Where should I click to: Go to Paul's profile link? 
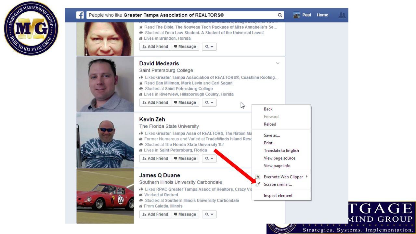tap(306, 15)
